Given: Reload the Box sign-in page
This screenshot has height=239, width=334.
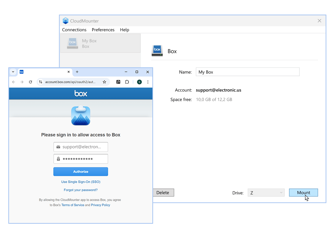Looking at the screenshot, I should (x=31, y=82).
